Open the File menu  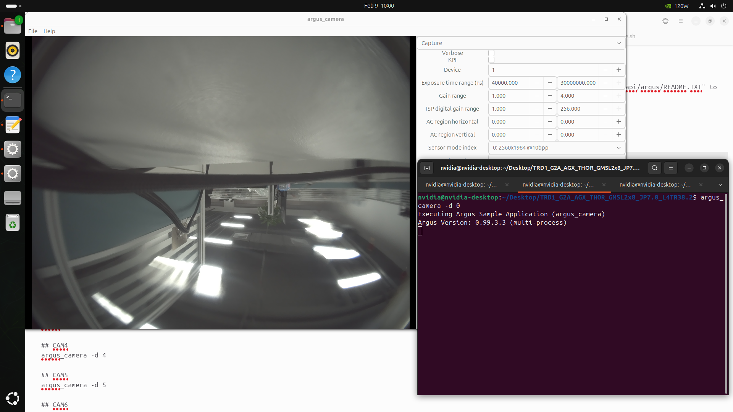pyautogui.click(x=33, y=31)
